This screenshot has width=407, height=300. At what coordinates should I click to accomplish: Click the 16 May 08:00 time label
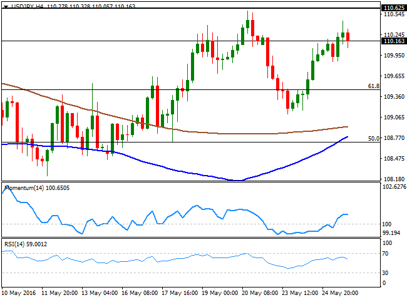[140, 293]
